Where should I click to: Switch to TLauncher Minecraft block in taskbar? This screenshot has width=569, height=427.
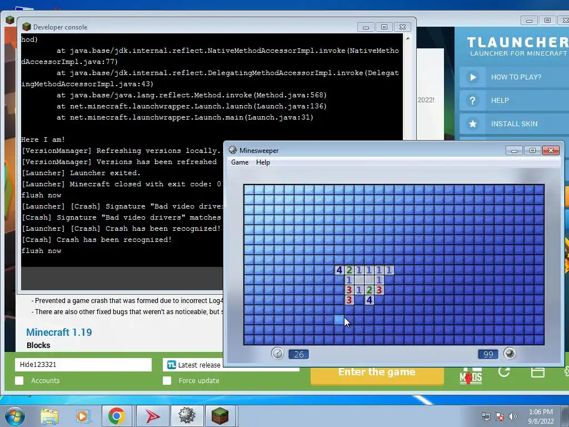click(x=220, y=416)
